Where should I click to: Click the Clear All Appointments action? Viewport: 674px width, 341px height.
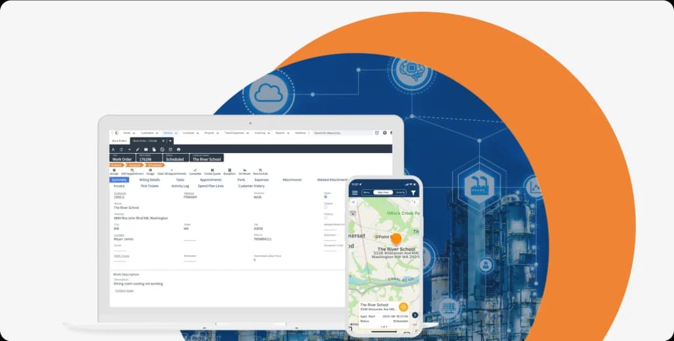pyautogui.click(x=172, y=172)
